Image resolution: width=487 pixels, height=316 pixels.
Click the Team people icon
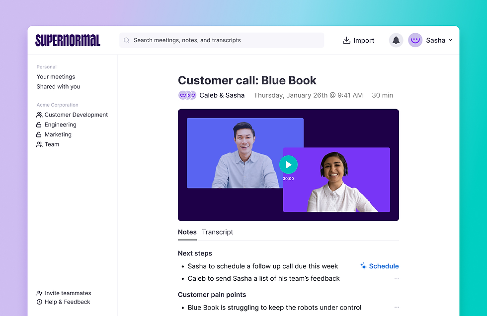tap(39, 144)
